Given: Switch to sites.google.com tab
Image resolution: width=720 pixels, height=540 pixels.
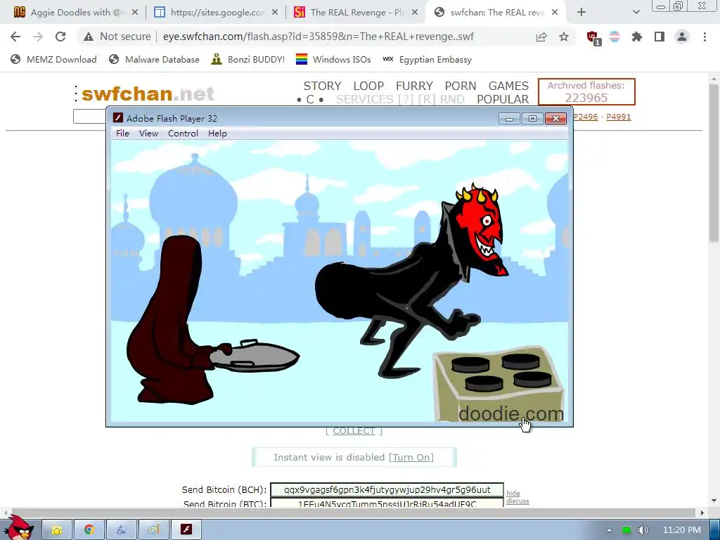Looking at the screenshot, I should point(214,13).
